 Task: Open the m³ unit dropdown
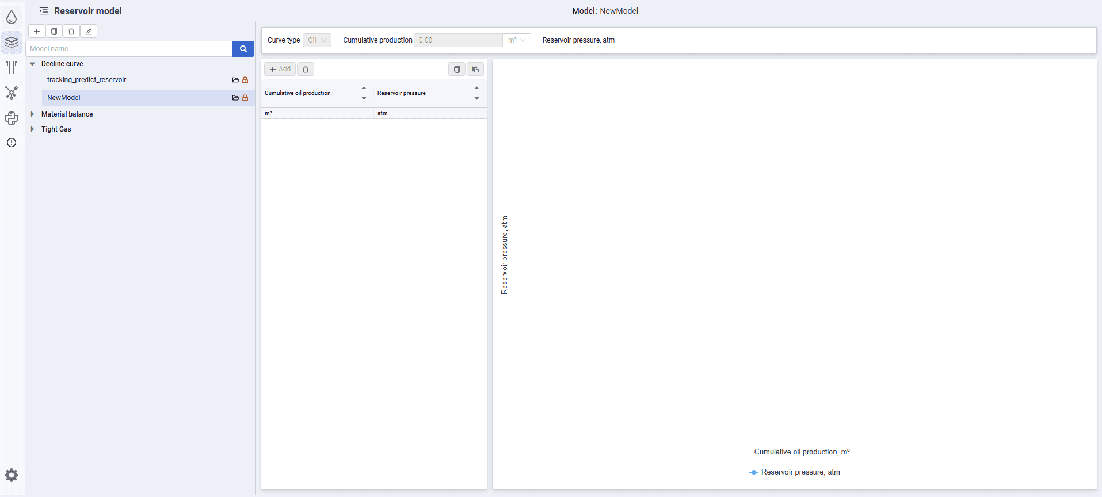click(x=517, y=40)
